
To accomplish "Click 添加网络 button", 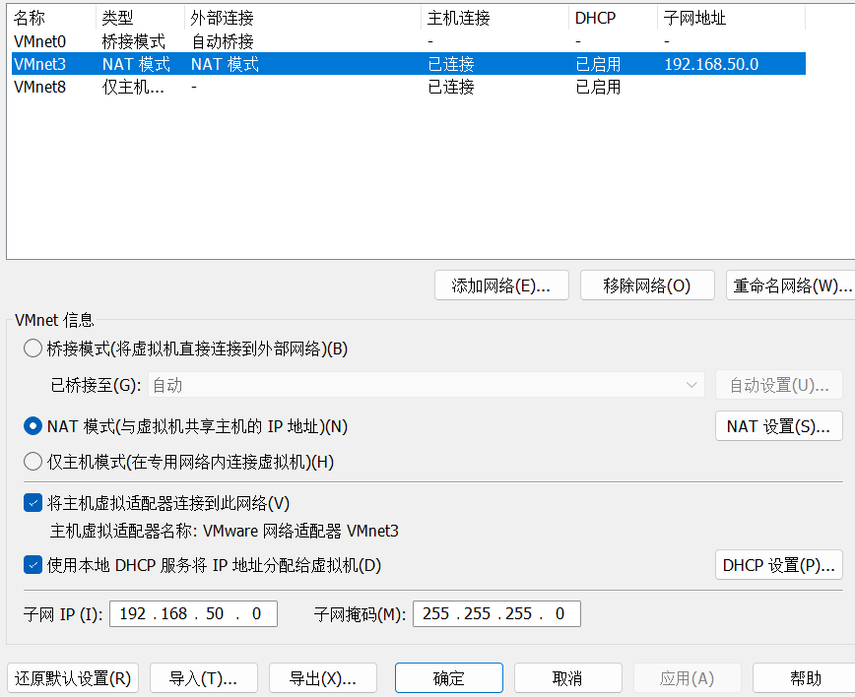I will tap(501, 285).
